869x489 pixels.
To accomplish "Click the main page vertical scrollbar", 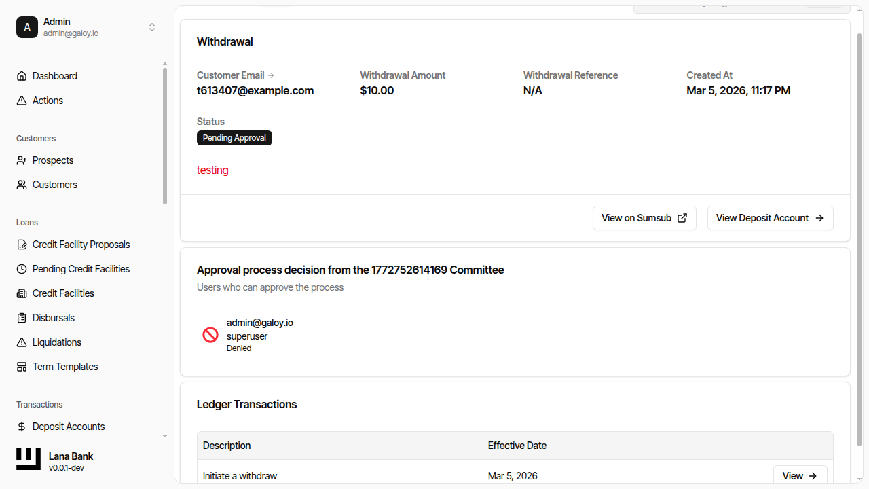I will point(859,238).
